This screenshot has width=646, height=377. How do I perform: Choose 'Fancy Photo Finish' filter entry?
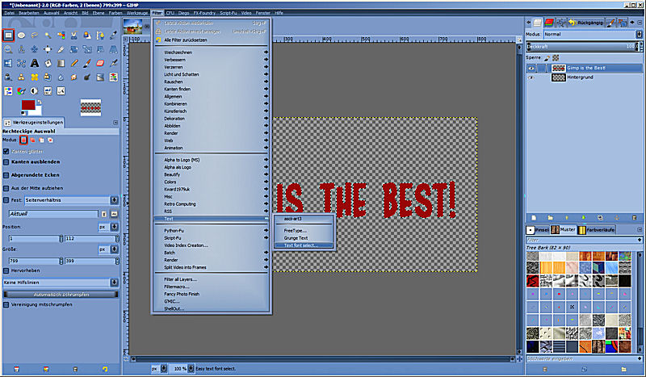(x=212, y=294)
